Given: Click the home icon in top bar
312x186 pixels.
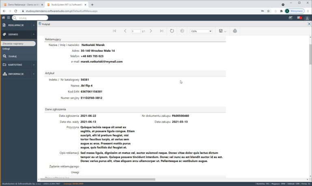Looking at the screenshot, I should tap(4, 18).
